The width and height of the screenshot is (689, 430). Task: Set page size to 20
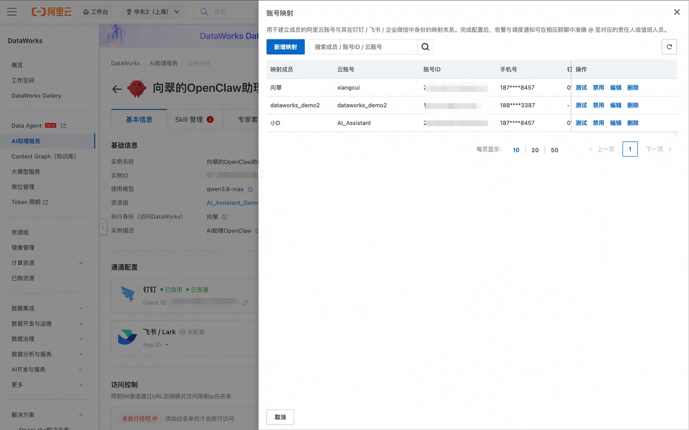point(535,150)
